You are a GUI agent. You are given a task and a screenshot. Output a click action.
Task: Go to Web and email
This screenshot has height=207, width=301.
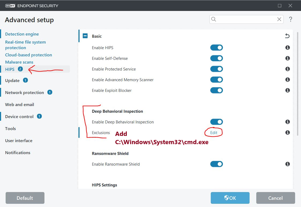(x=20, y=104)
